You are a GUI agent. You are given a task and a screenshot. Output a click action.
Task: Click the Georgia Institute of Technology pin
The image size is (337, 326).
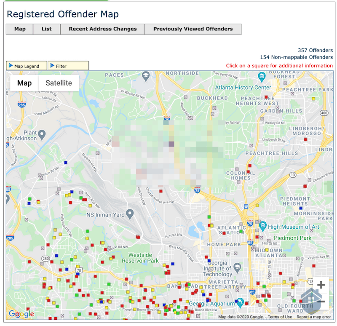[237, 268]
